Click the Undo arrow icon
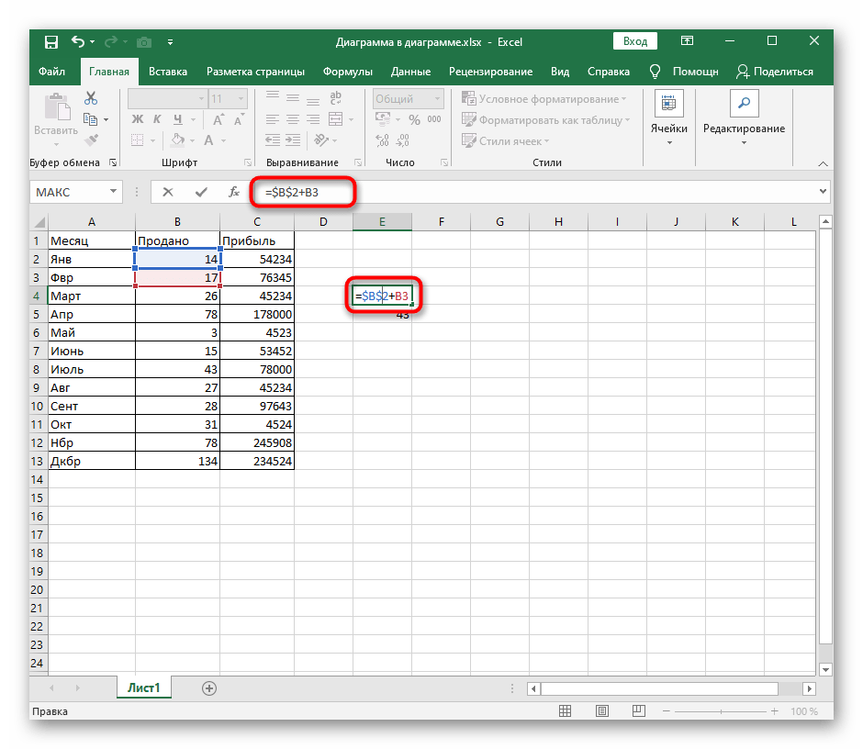 78,41
